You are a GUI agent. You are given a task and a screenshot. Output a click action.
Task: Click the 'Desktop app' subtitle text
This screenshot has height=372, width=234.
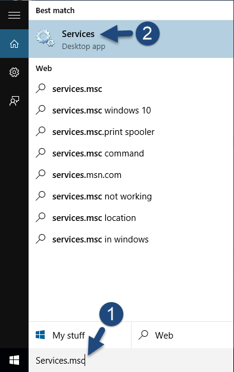83,46
